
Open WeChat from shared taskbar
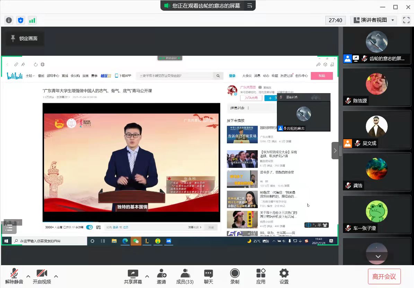click(x=136, y=241)
